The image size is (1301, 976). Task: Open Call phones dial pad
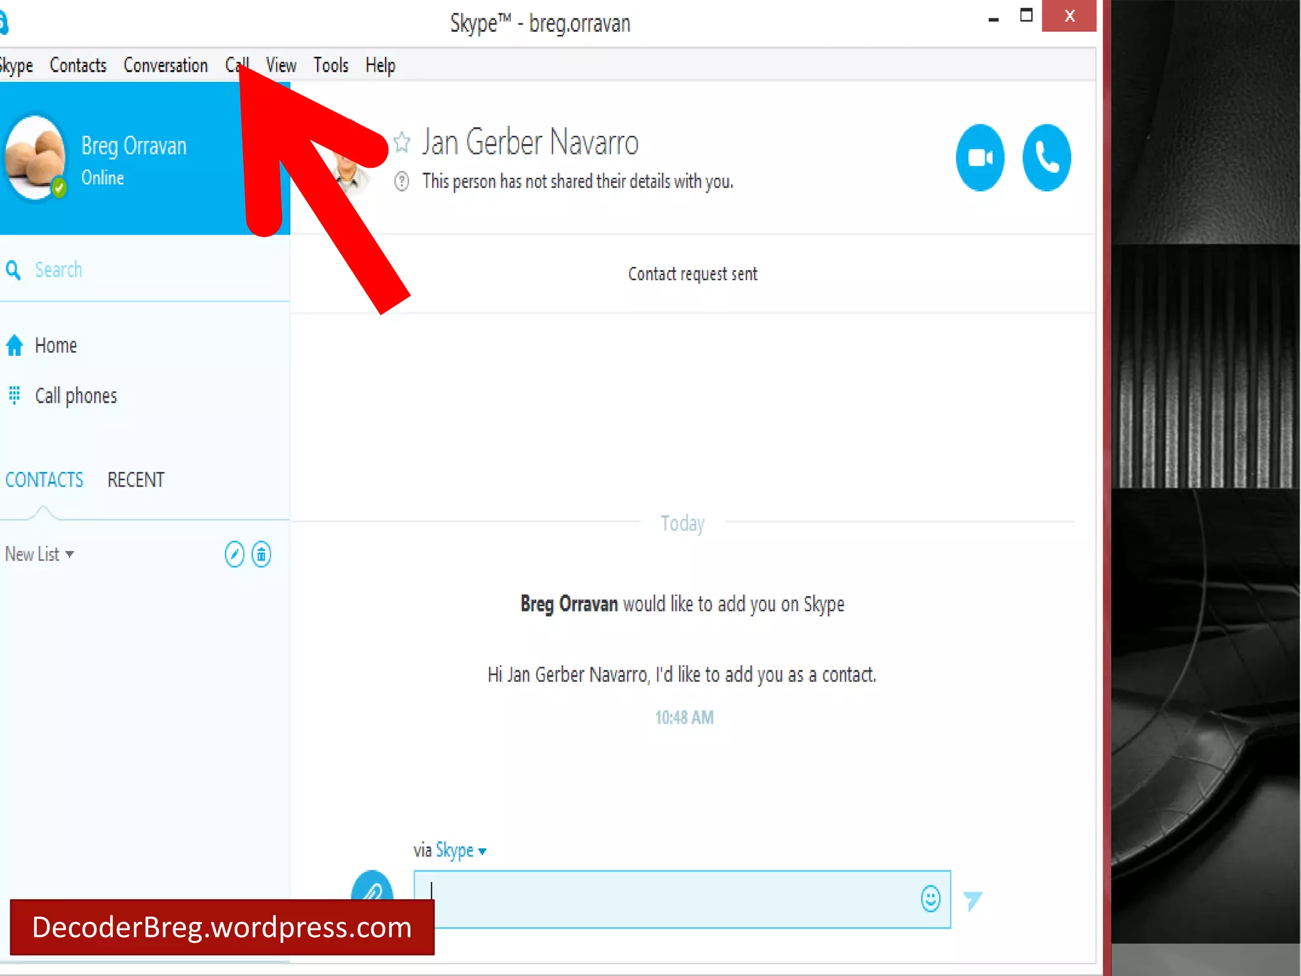click(x=76, y=396)
